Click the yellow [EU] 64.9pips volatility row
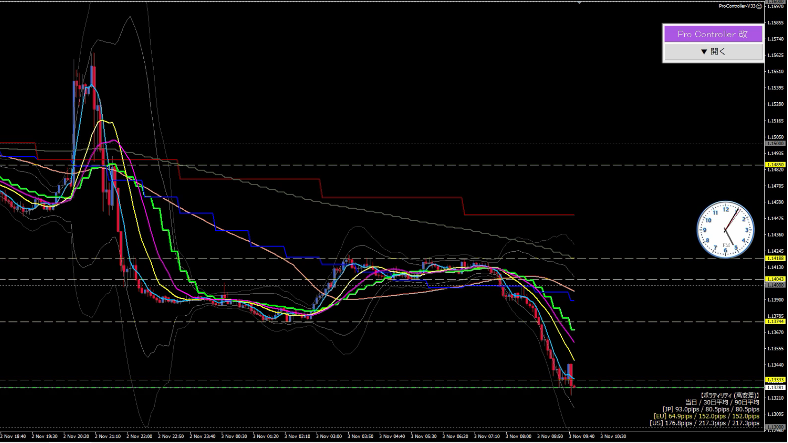 706,416
